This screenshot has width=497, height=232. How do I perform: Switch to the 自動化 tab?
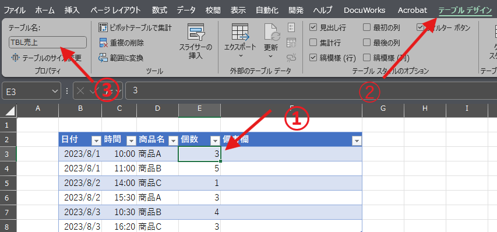[x=267, y=10]
